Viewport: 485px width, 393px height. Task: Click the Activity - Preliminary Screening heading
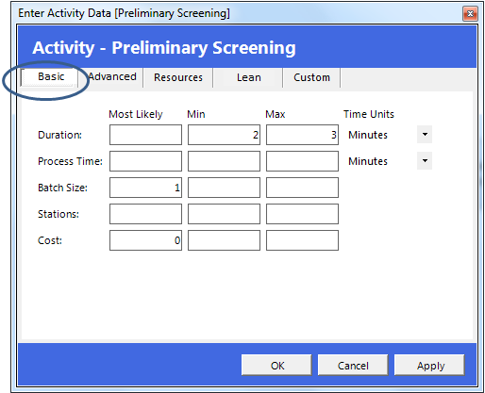164,48
